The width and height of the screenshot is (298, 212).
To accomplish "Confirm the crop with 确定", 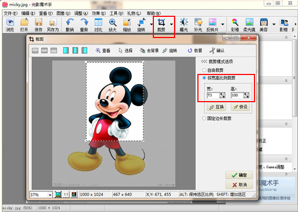I will [x=239, y=175].
